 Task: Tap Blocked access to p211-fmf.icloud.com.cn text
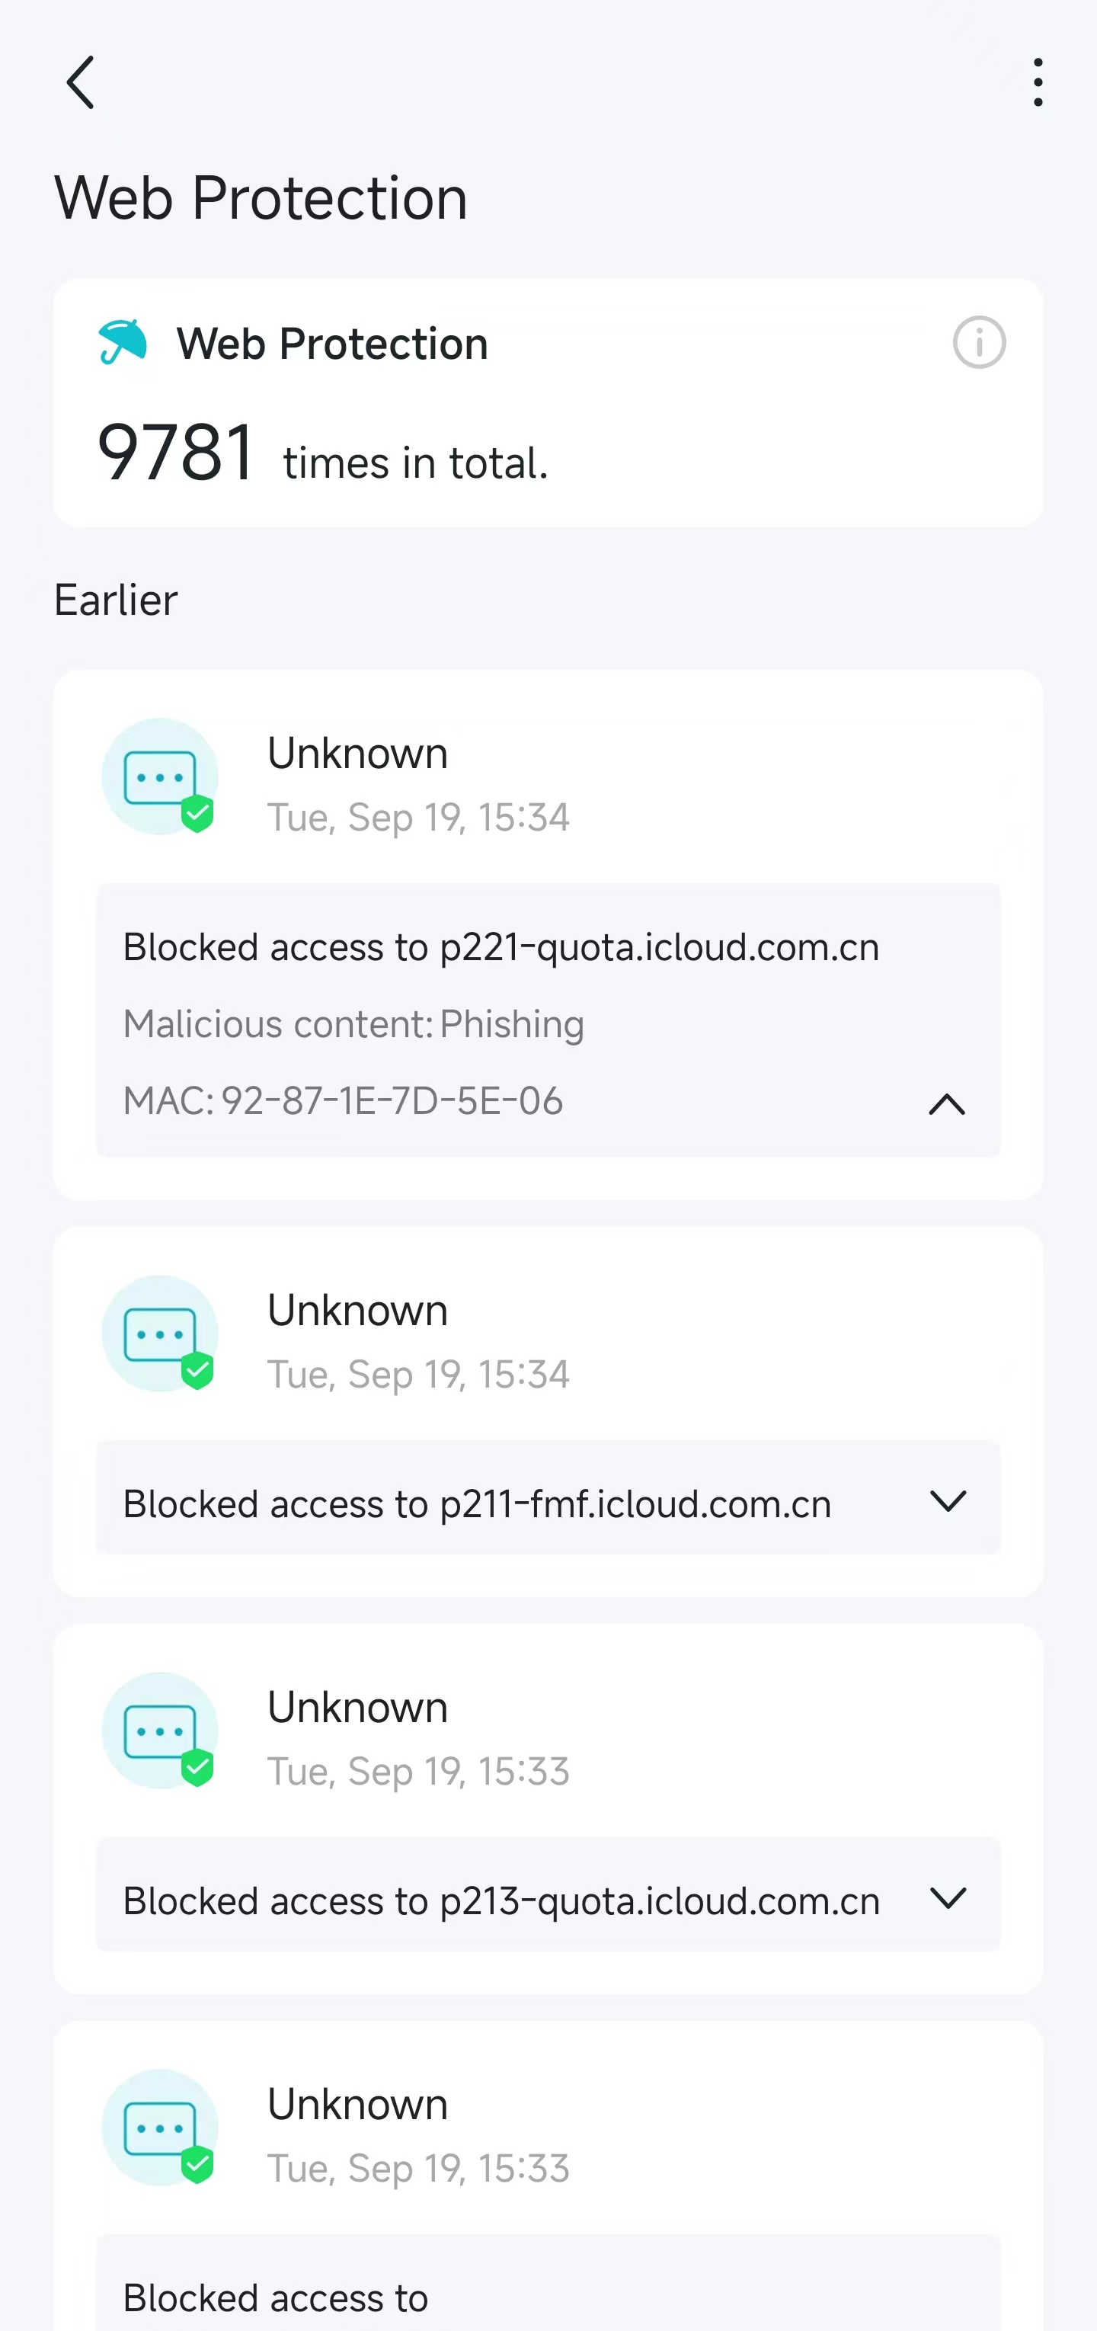[478, 1504]
